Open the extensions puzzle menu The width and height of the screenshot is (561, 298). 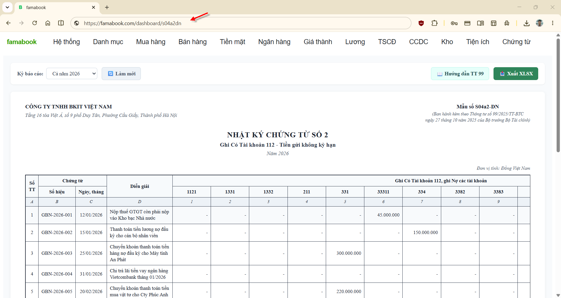(434, 23)
